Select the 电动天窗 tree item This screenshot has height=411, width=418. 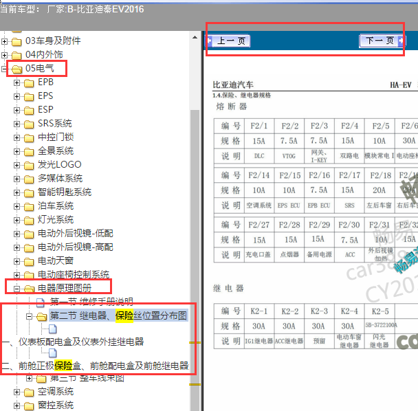click(x=56, y=261)
